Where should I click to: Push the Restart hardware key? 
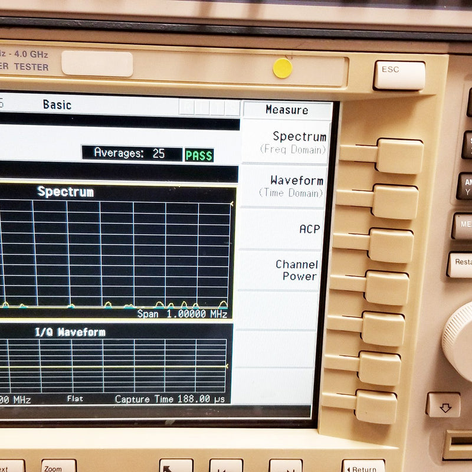click(460, 265)
